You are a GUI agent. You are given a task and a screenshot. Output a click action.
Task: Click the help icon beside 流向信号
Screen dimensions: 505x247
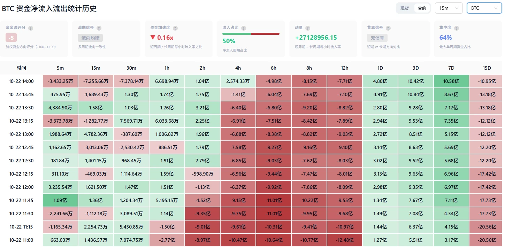pos(99,28)
